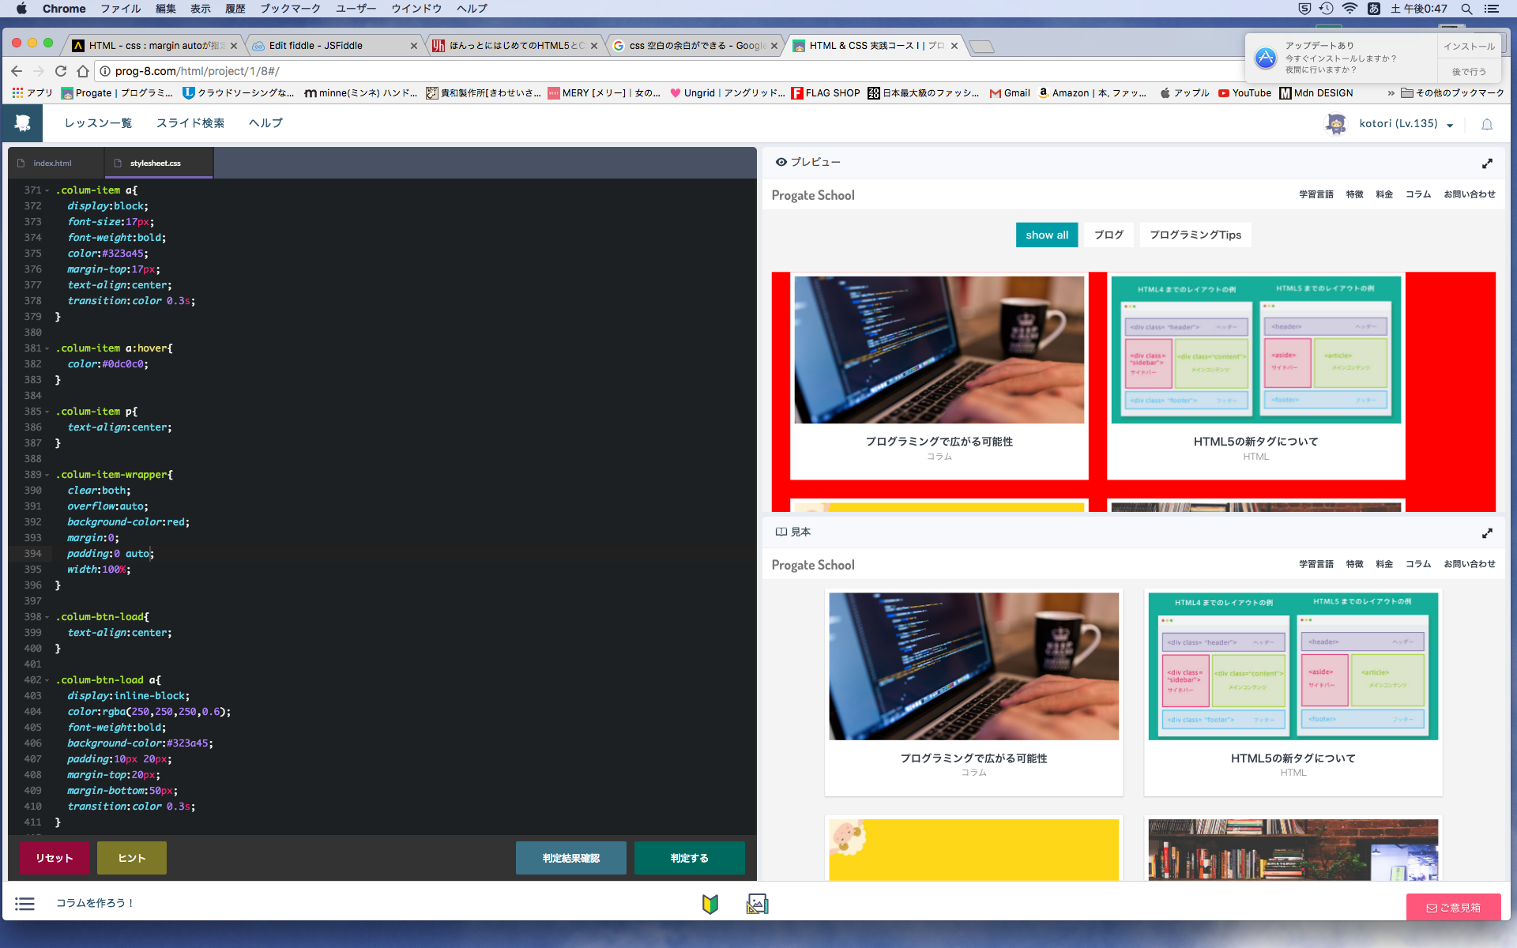Image resolution: width=1517 pixels, height=948 pixels.
Task: Click the beginner mark guide icon
Action: coord(710,904)
